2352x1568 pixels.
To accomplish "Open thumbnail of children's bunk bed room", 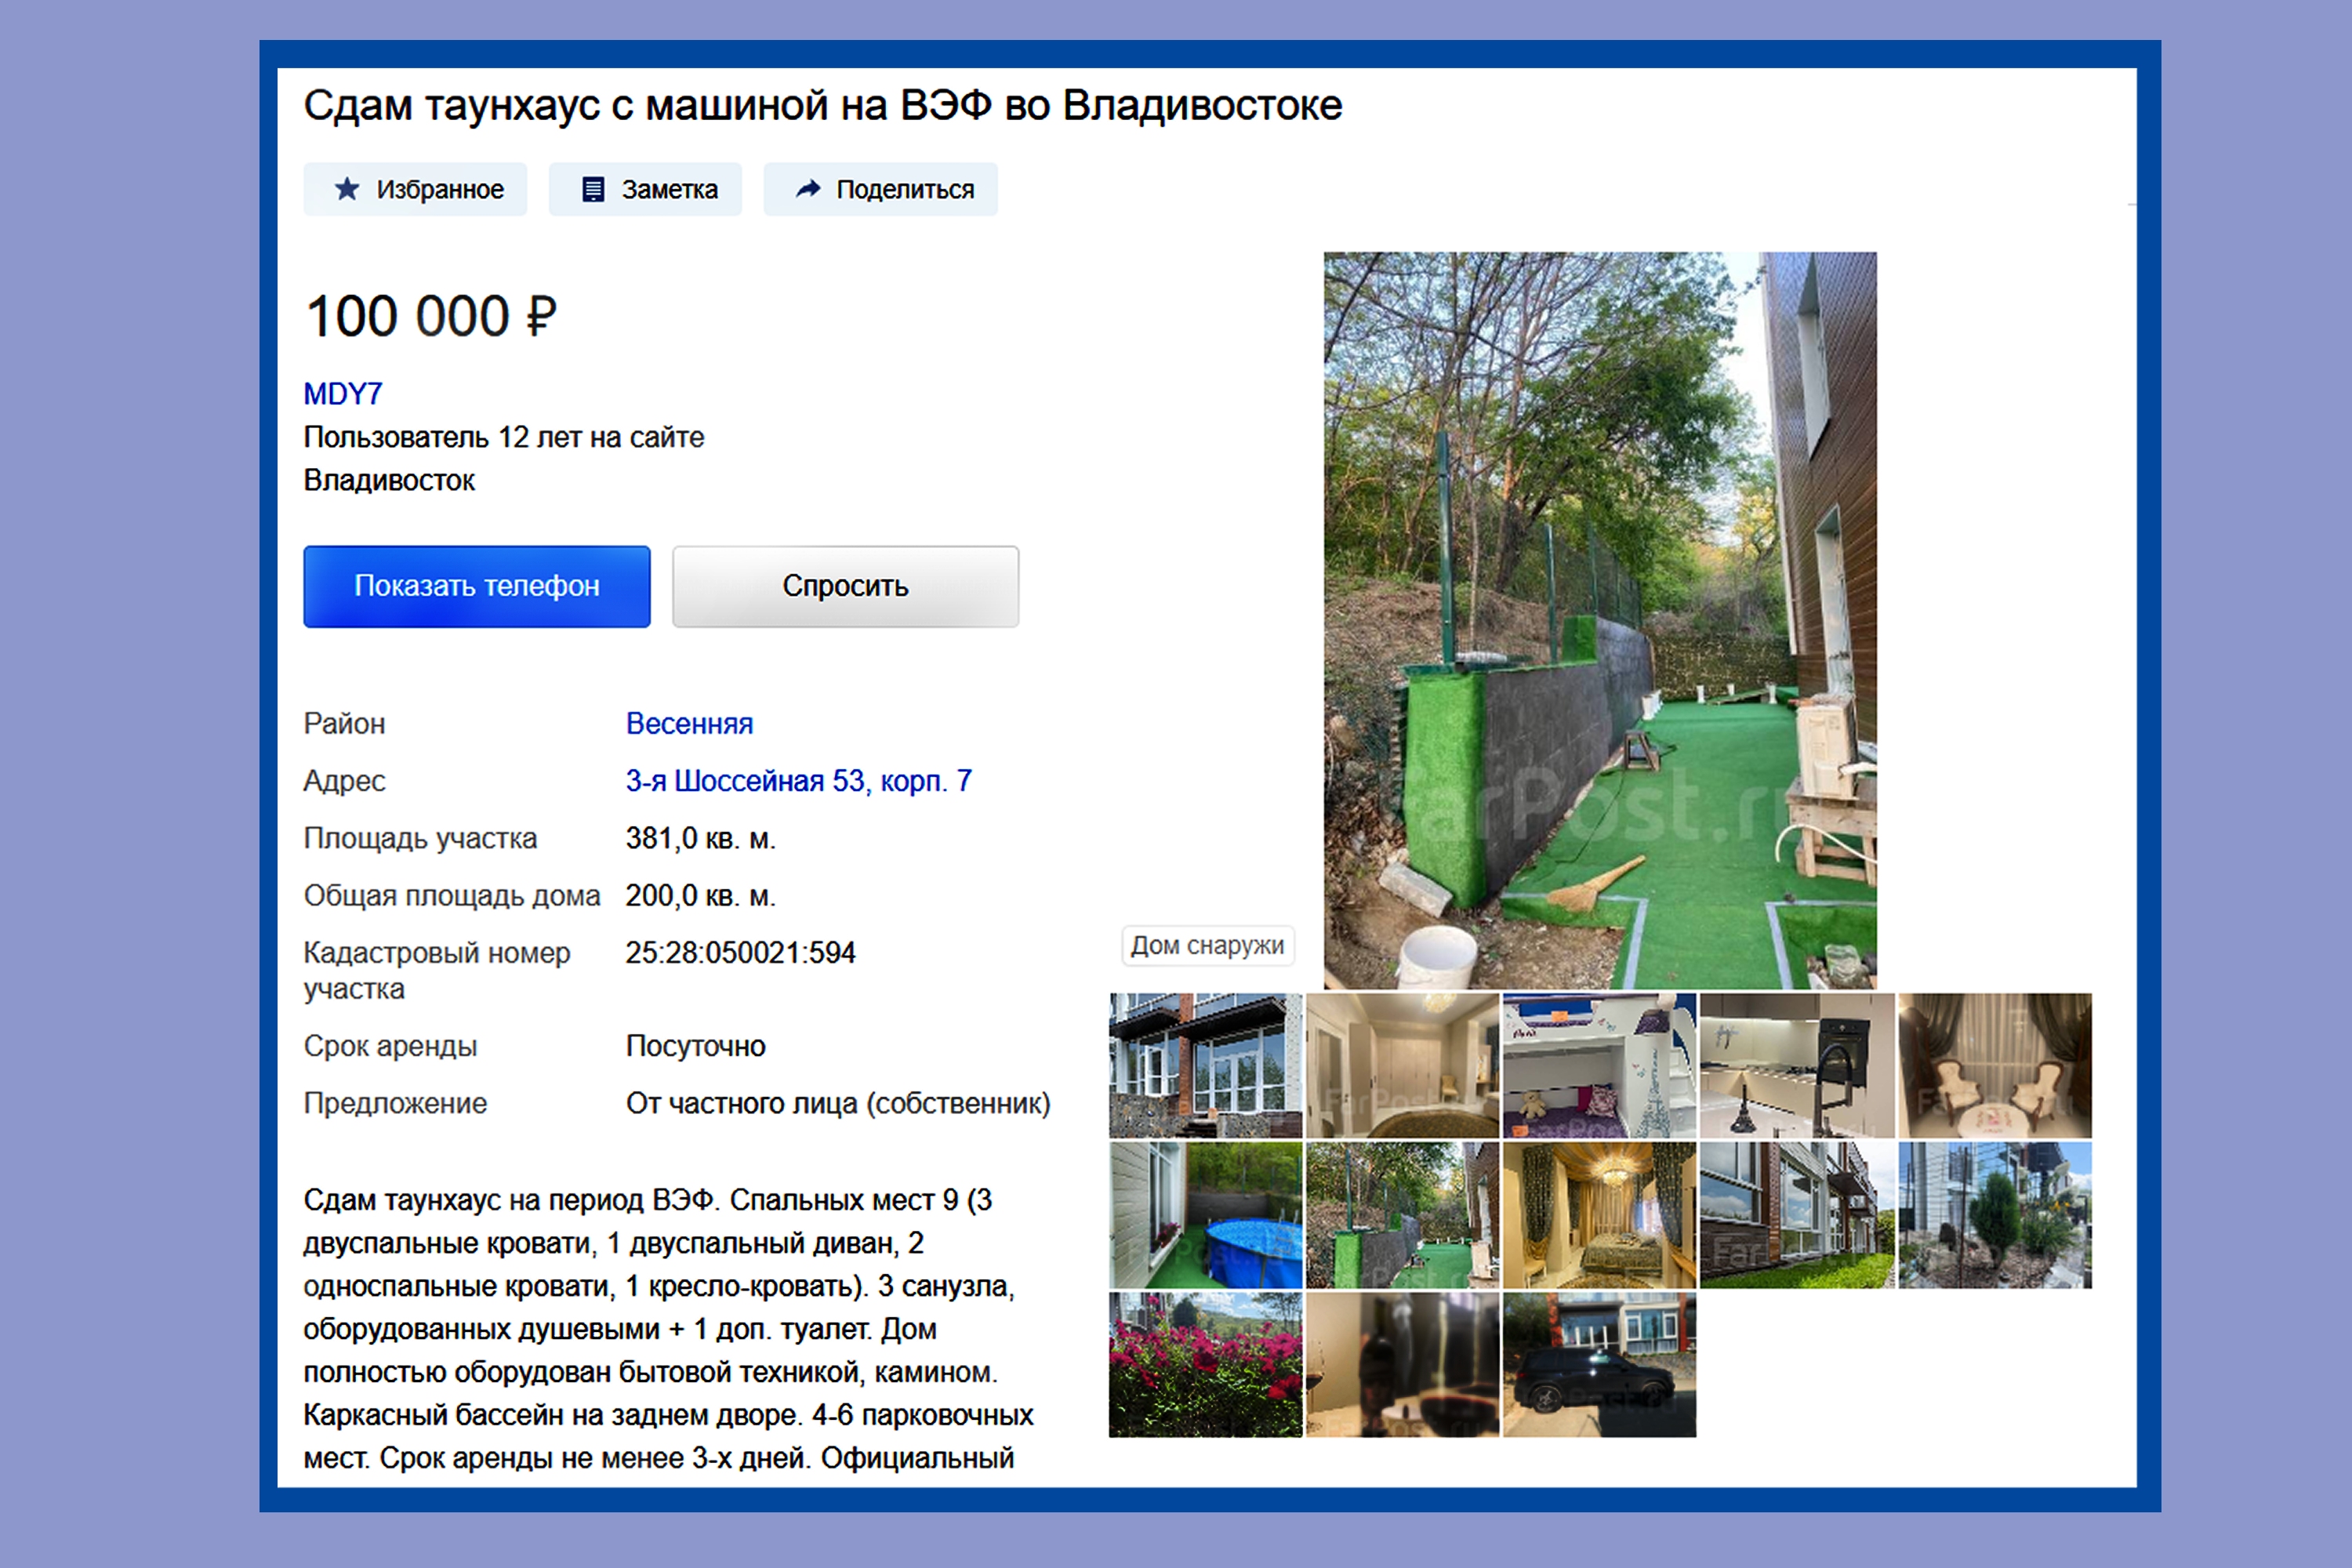I will pyautogui.click(x=1599, y=1065).
